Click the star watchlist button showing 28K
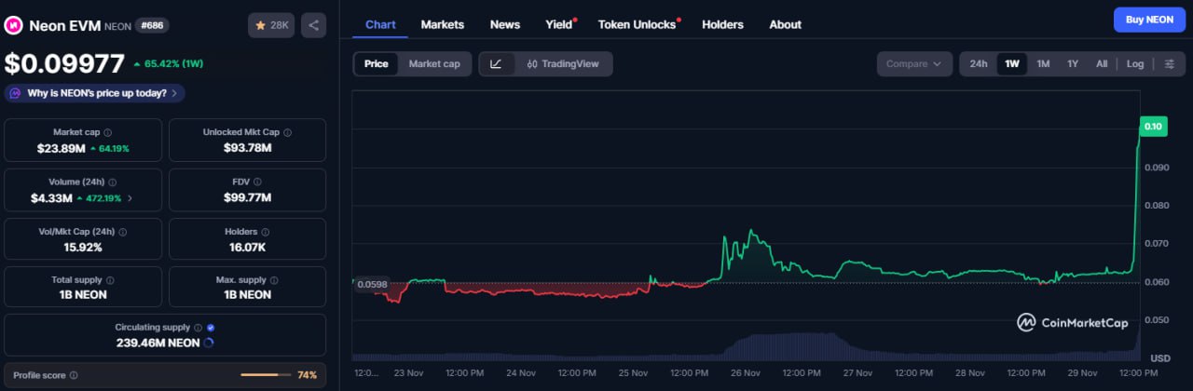This screenshot has height=391, width=1193. coord(271,25)
